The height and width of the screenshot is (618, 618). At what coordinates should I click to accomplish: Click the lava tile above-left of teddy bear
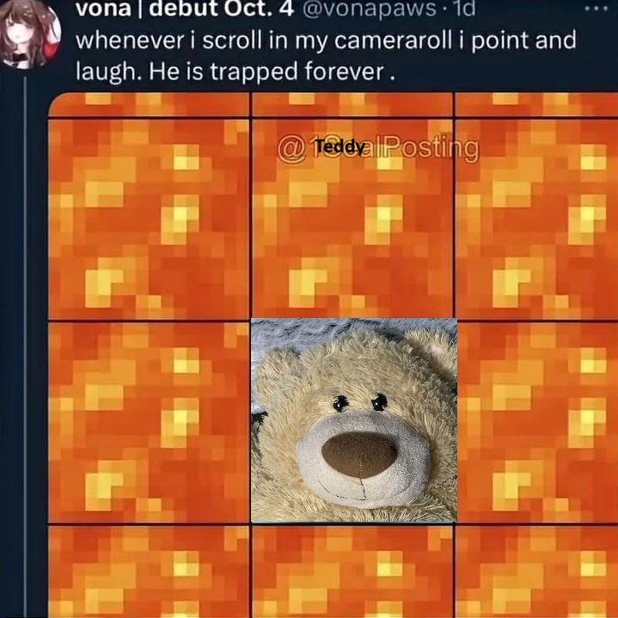pyautogui.click(x=149, y=218)
